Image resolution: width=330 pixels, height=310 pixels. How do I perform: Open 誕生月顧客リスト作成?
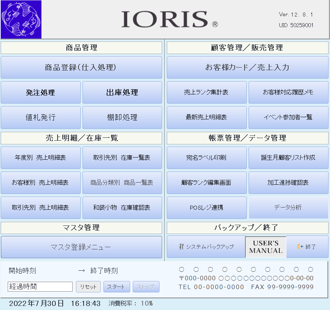[289, 158]
